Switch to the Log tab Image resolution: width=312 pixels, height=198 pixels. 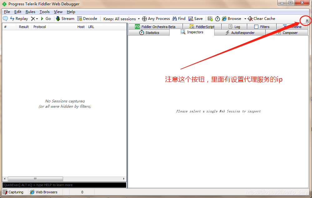point(234,26)
